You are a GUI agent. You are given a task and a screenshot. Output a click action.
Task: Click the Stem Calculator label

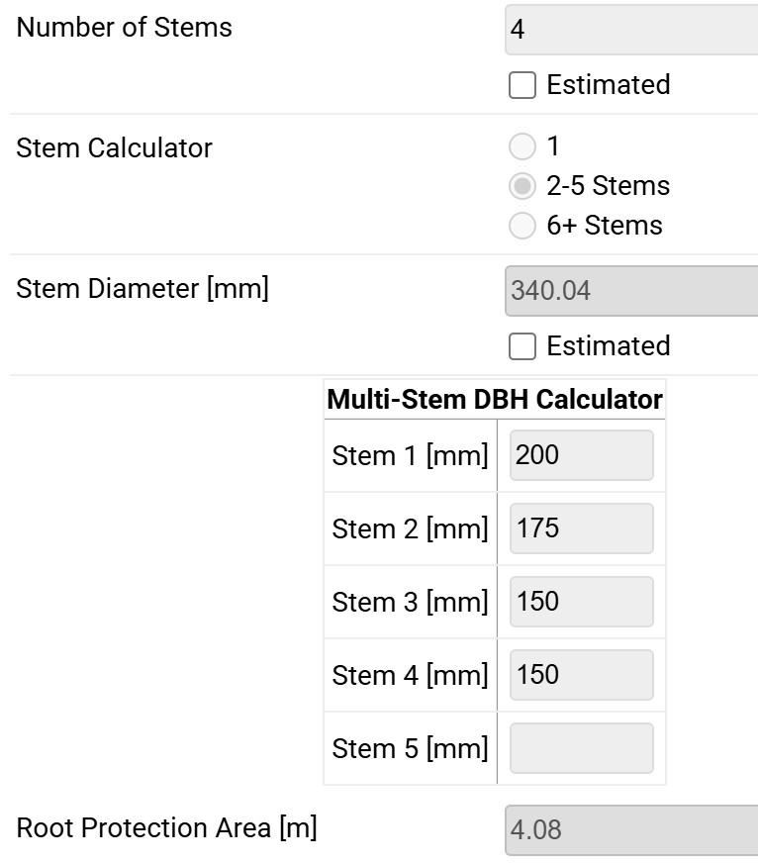115,148
